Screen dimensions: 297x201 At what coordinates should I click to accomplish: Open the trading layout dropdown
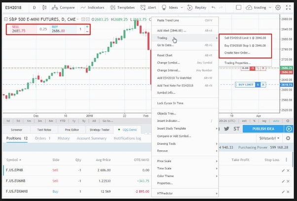click(259, 7)
